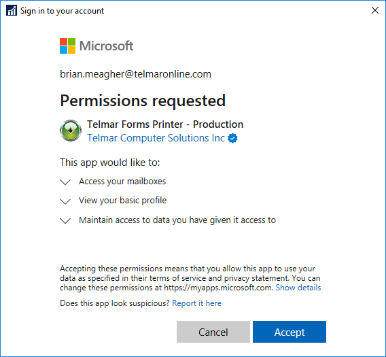Screen dimensions: 386x357
Task: Click the Accept button
Action: tap(289, 332)
